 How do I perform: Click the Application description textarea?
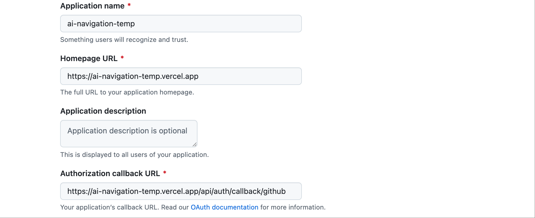pos(128,133)
